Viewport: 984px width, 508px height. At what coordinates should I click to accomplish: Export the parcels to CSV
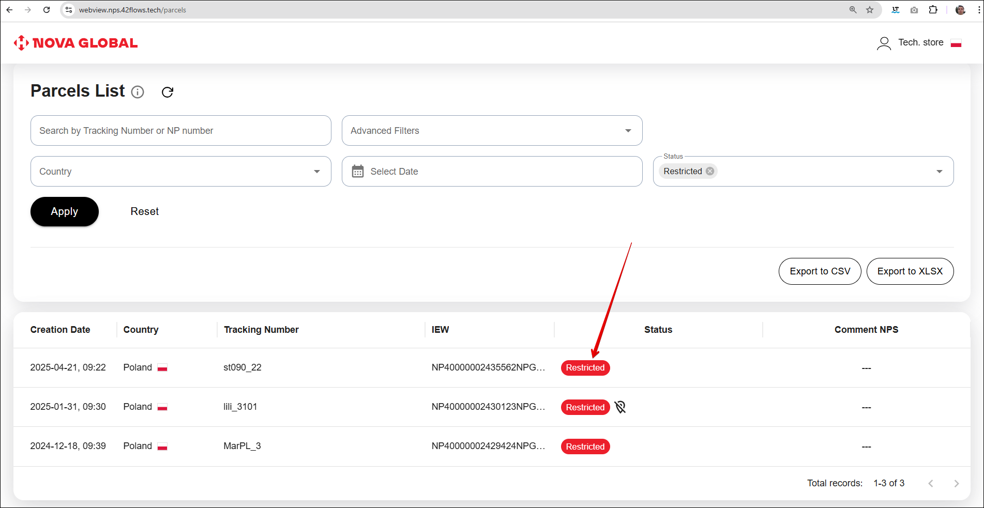click(820, 271)
